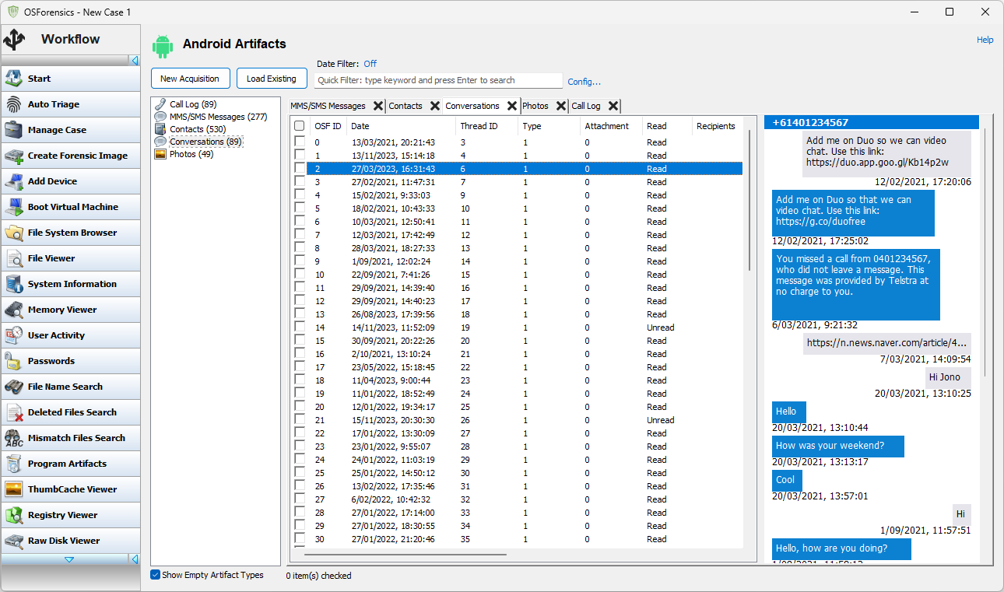Click the Load Existing button
The height and width of the screenshot is (592, 1004).
coord(272,79)
